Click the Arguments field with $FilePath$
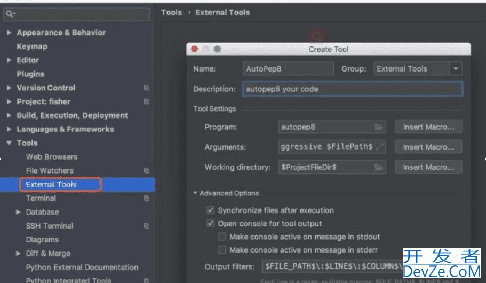This screenshot has width=486, height=283. tap(332, 147)
